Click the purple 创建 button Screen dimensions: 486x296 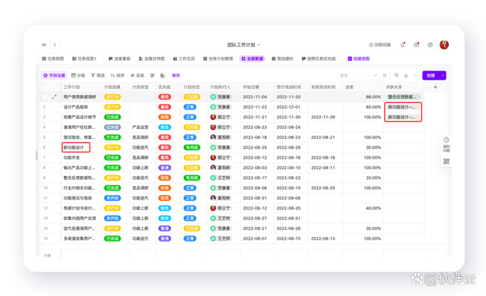pos(431,75)
